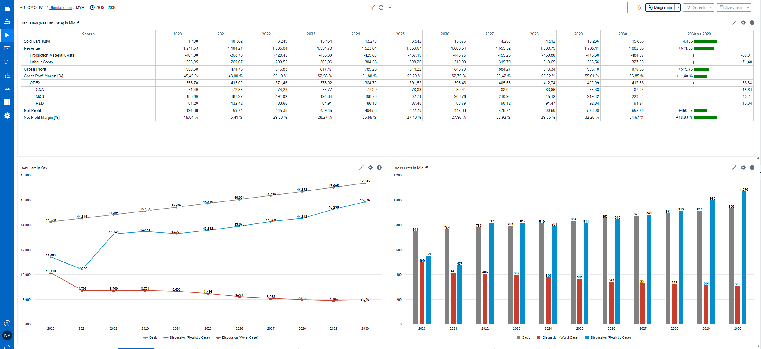
Task: Open the sliders icon in left sidebar
Action: click(x=7, y=62)
